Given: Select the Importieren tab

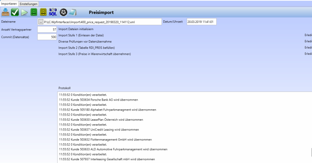Looking at the screenshot, I should [9, 3].
